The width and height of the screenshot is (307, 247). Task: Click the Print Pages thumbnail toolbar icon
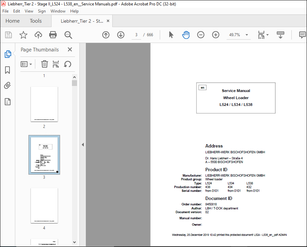(x=56, y=64)
